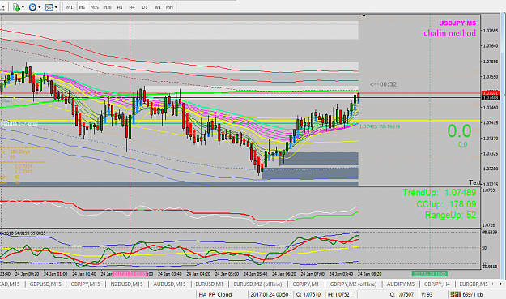Switch chart to D1 timeframe
Image resolution: width=506 pixels, height=299 pixels.
coord(145,7)
